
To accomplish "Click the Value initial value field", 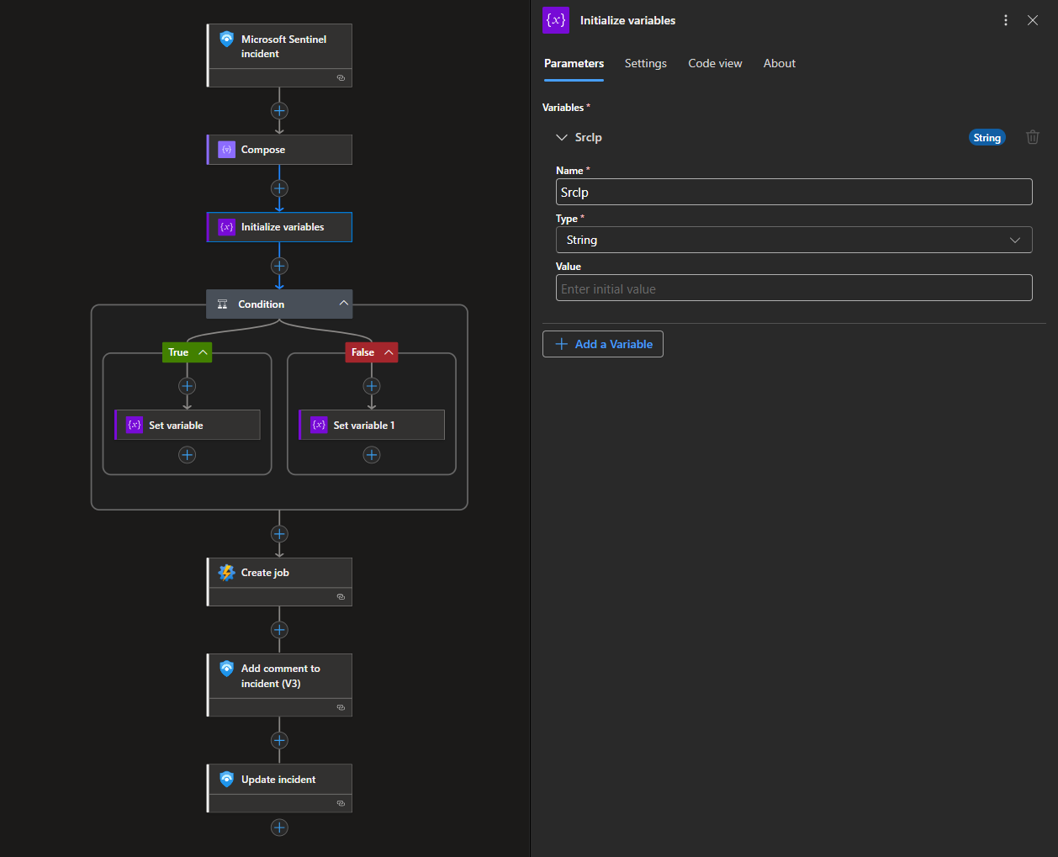I will [793, 288].
